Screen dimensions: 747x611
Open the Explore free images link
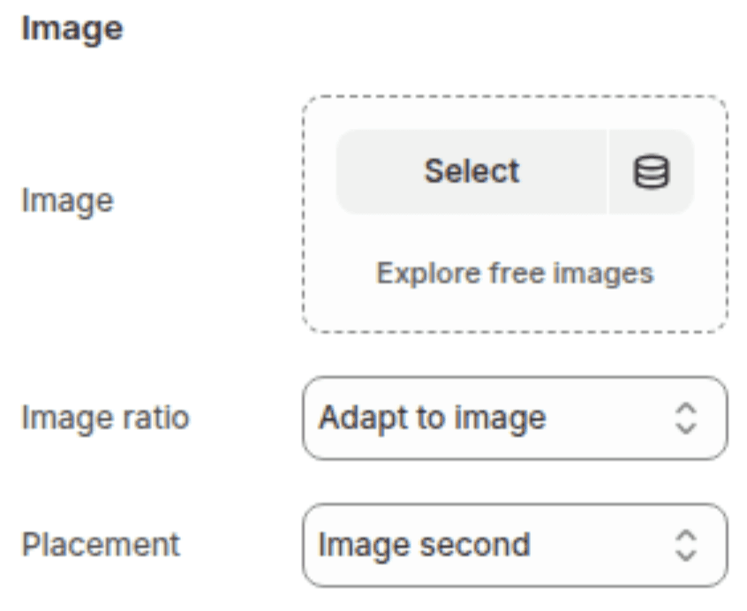click(515, 273)
